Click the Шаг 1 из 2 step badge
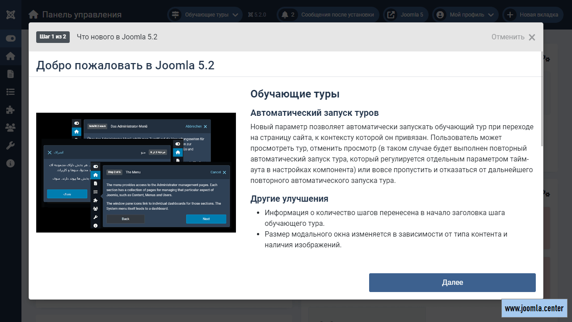The image size is (572, 322). click(x=53, y=37)
